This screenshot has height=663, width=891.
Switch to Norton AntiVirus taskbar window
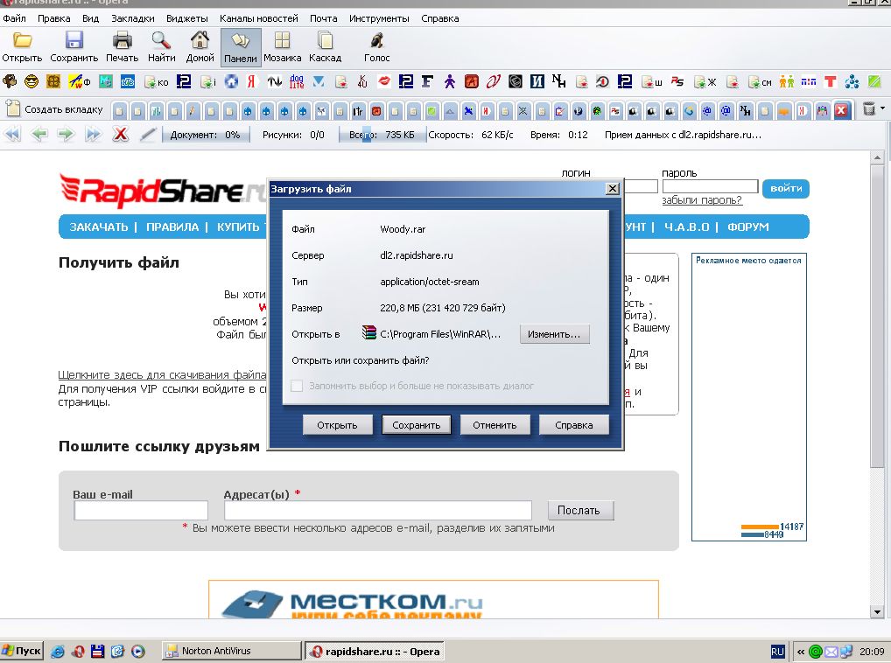click(231, 651)
